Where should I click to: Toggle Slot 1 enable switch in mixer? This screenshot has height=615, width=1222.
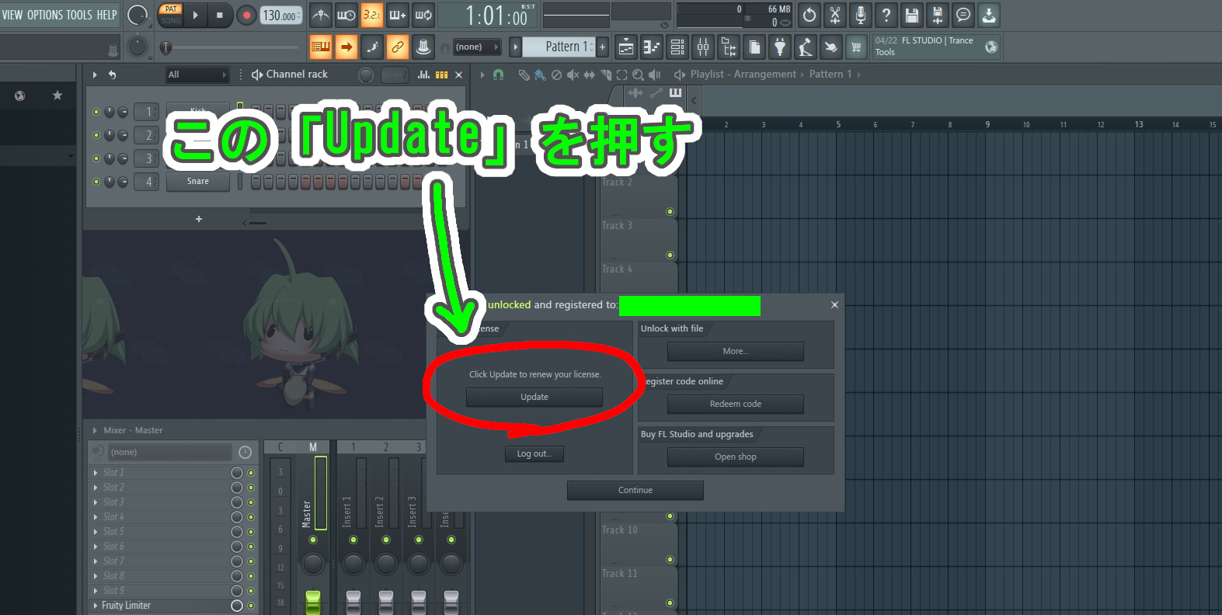(251, 473)
